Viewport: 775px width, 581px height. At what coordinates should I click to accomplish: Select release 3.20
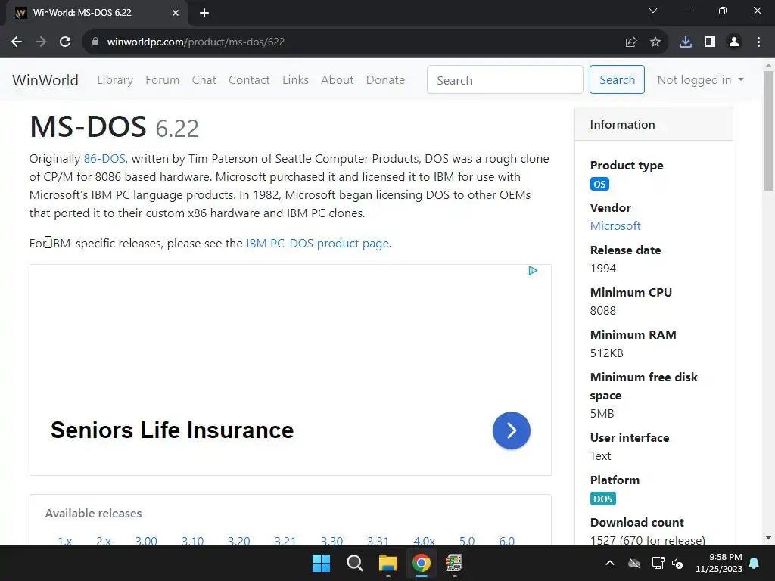(239, 541)
